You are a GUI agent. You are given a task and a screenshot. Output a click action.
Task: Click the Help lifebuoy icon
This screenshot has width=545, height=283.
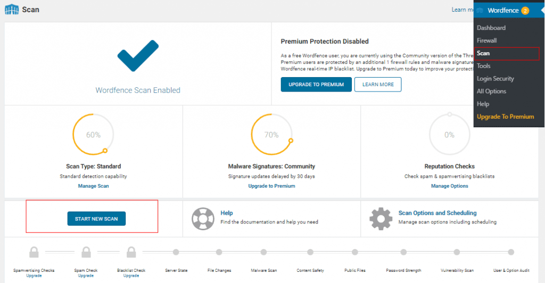[203, 219]
